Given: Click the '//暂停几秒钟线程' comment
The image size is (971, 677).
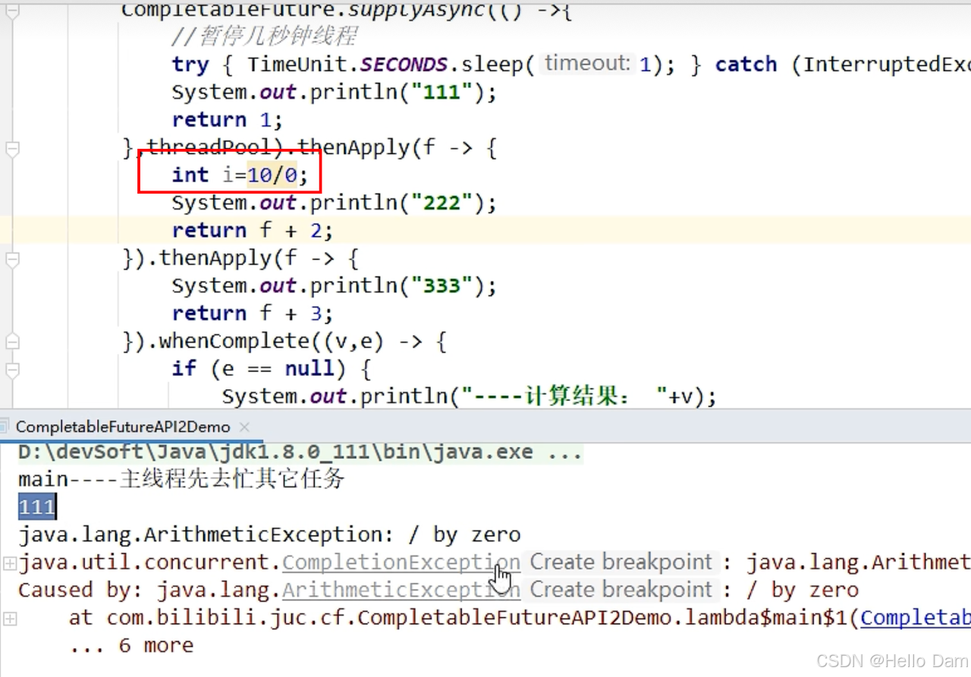Looking at the screenshot, I should point(264,36).
